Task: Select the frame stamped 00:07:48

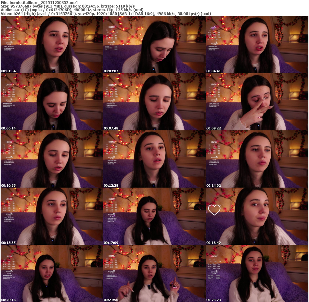Action: pos(154,102)
